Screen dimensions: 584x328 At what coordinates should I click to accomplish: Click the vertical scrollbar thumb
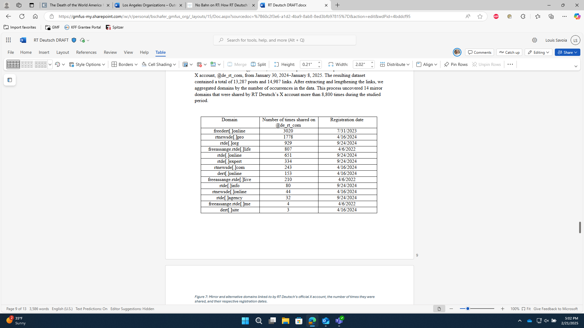pyautogui.click(x=580, y=227)
